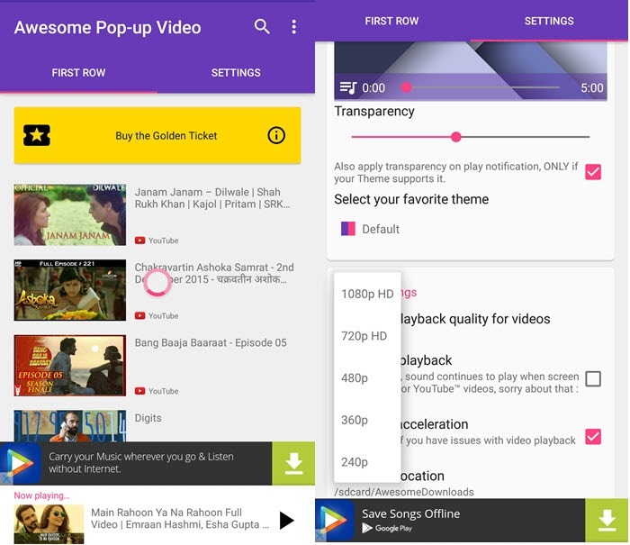Choose 1080p HD quality option

(x=367, y=294)
